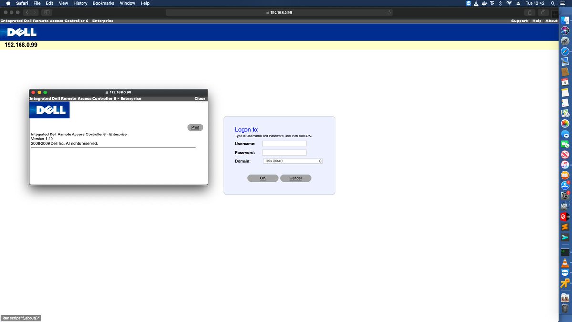Open Messages icon in the Dock
The image size is (572, 322).
point(565,134)
